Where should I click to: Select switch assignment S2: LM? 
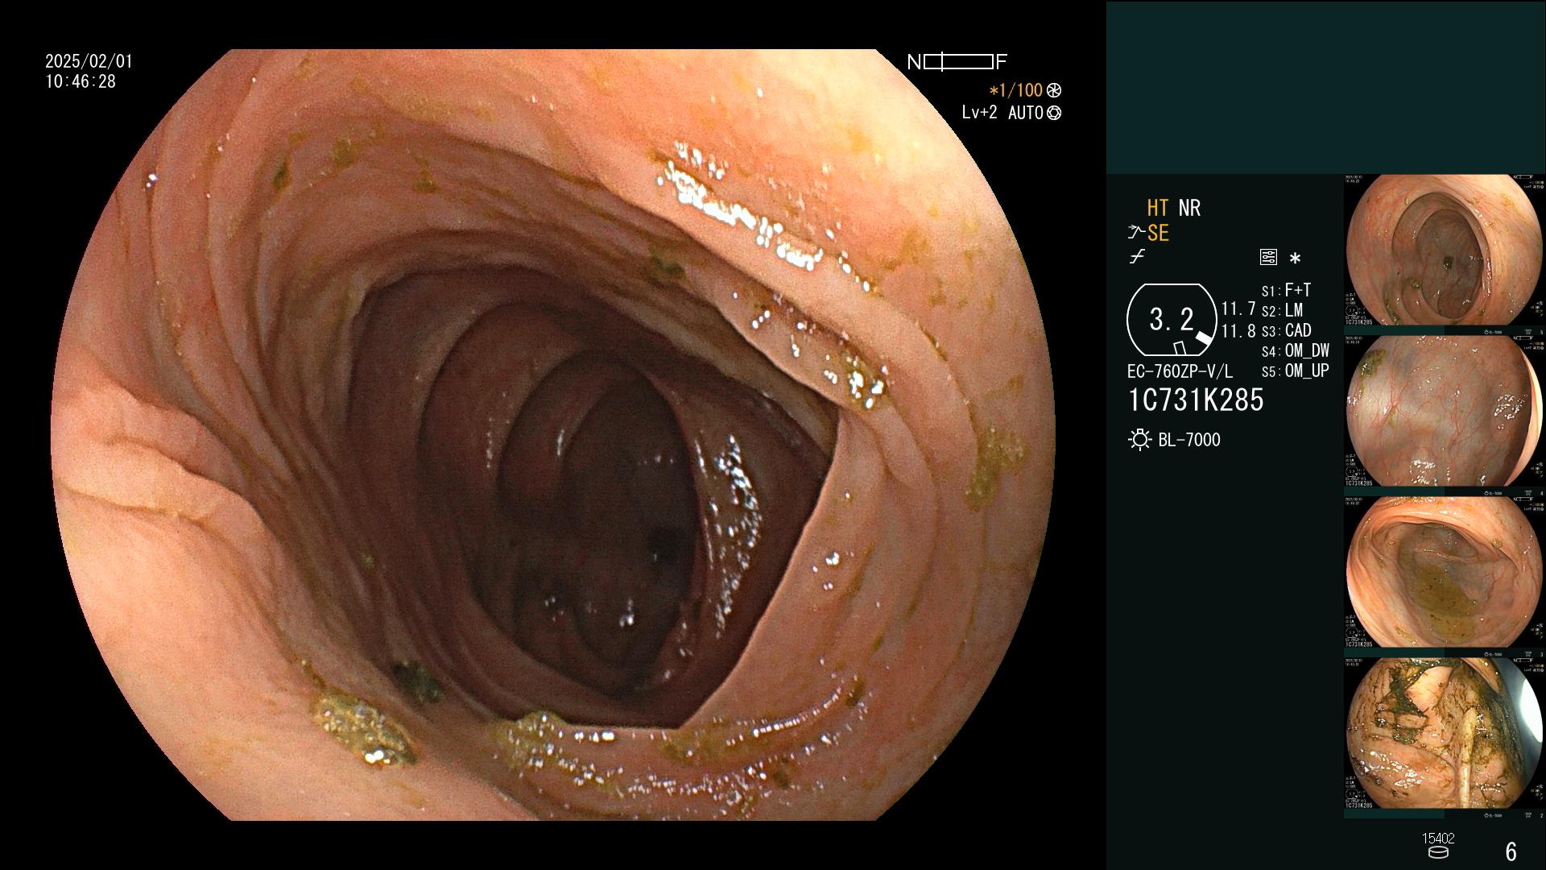pos(1282,310)
